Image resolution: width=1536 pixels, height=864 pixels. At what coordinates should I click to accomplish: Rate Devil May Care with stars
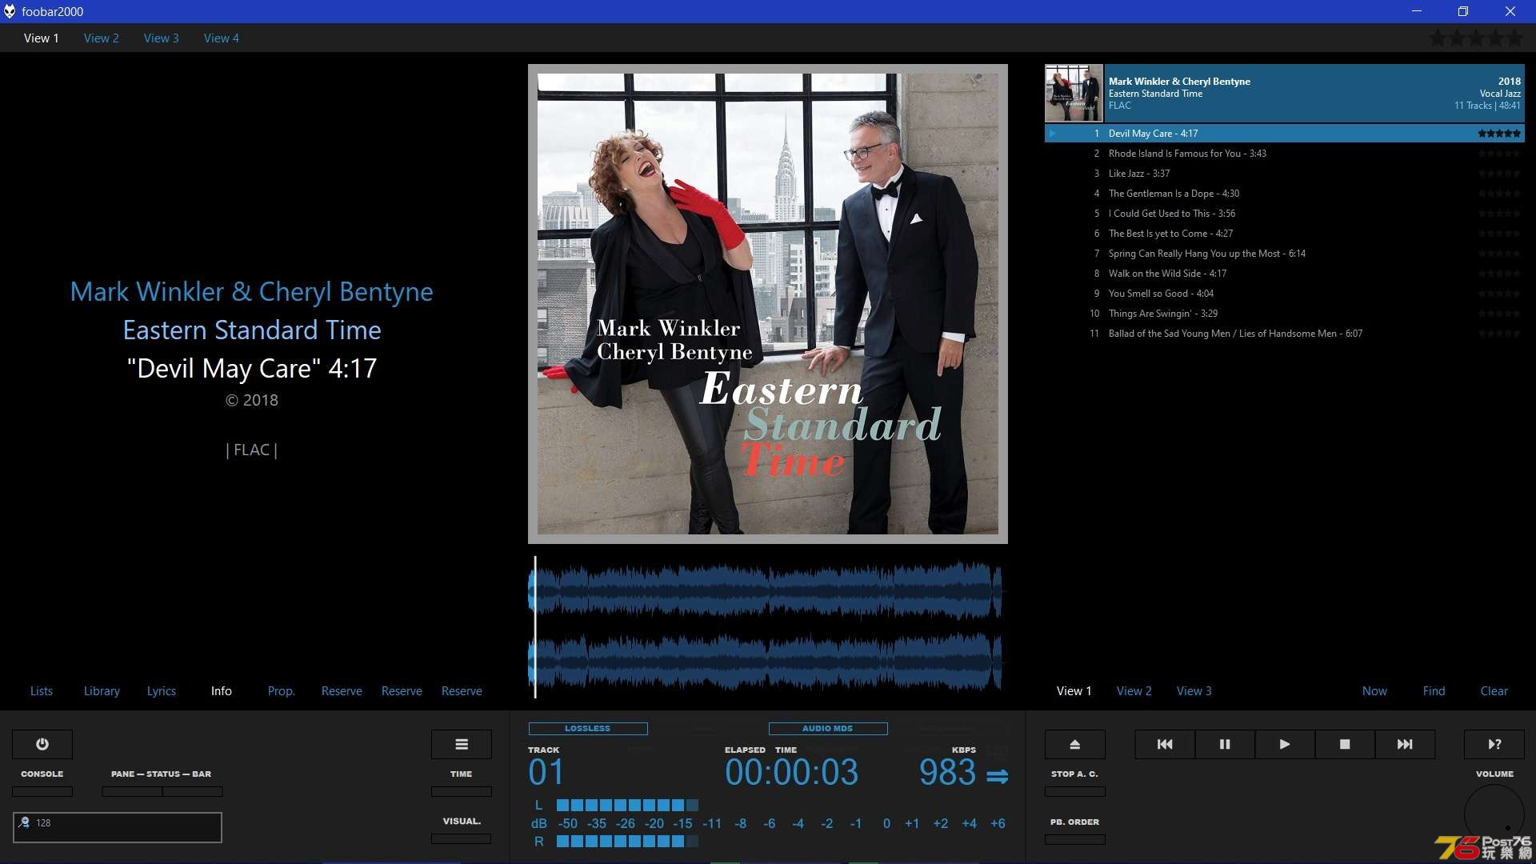coord(1499,134)
